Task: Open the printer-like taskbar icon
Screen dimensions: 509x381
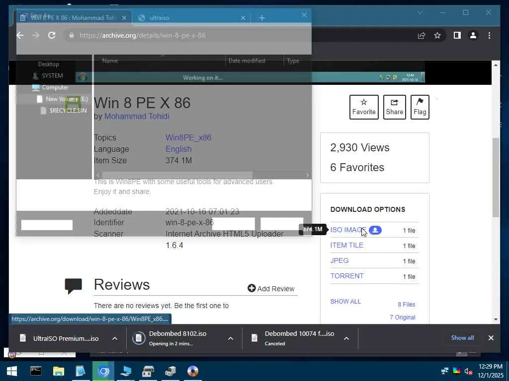Action: point(148,371)
